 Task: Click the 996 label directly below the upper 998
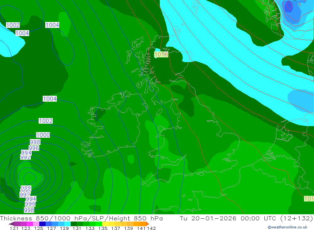click(34, 148)
